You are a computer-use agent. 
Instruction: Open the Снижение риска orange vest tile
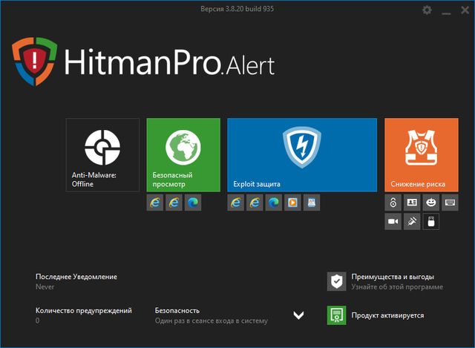pyautogui.click(x=421, y=154)
